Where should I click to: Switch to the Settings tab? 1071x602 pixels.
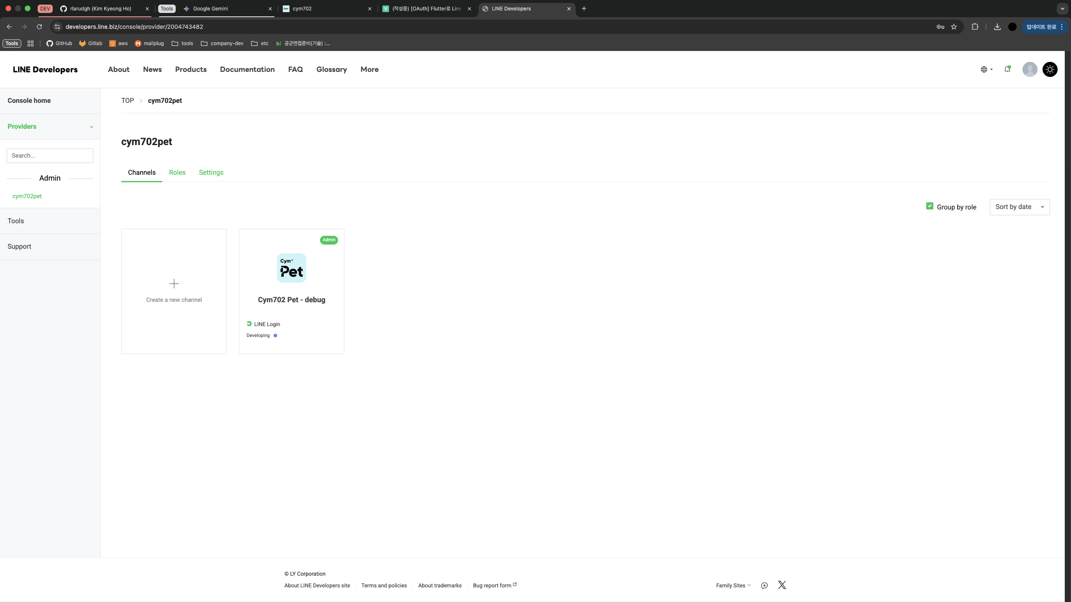click(x=211, y=173)
